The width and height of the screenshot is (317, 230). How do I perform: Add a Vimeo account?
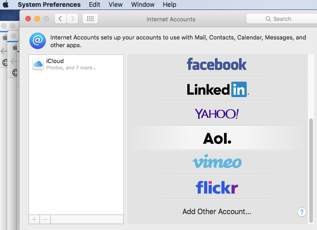[x=217, y=162]
